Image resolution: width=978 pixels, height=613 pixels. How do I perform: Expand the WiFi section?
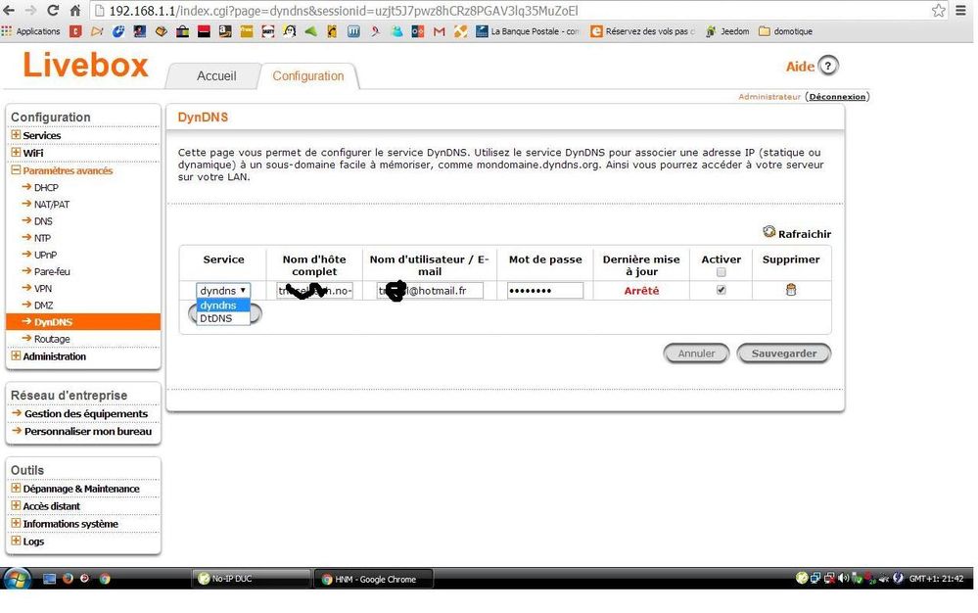click(17, 152)
